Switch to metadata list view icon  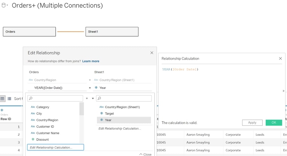(x=9, y=99)
